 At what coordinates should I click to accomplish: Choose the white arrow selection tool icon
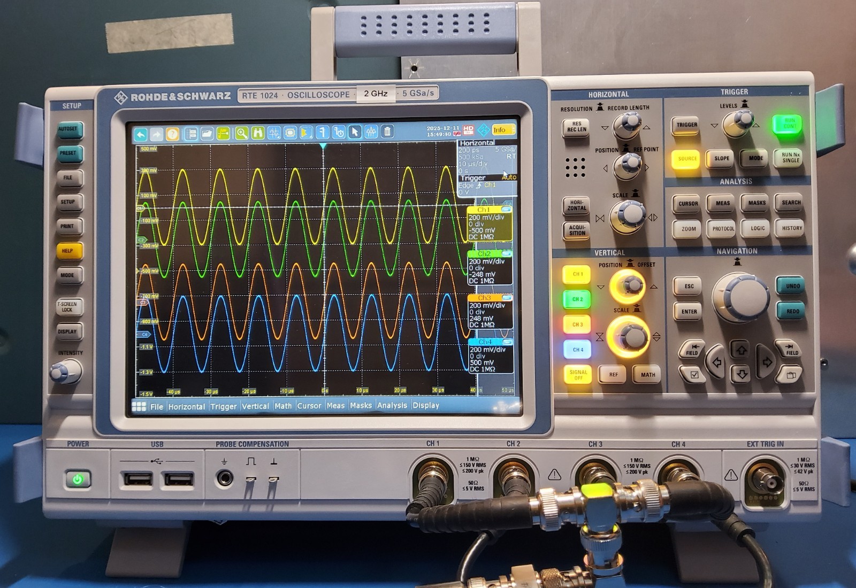point(355,131)
